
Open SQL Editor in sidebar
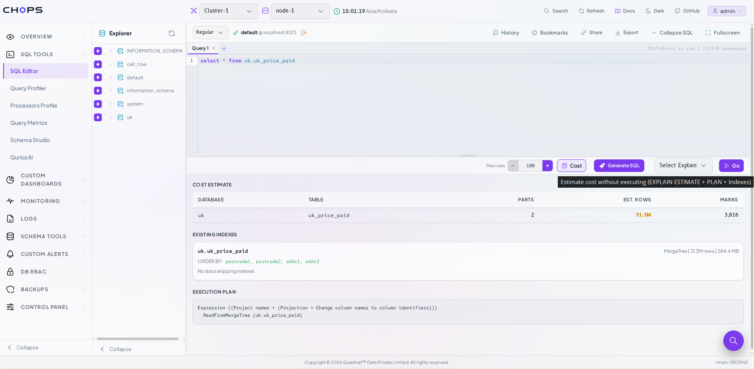pyautogui.click(x=46, y=71)
